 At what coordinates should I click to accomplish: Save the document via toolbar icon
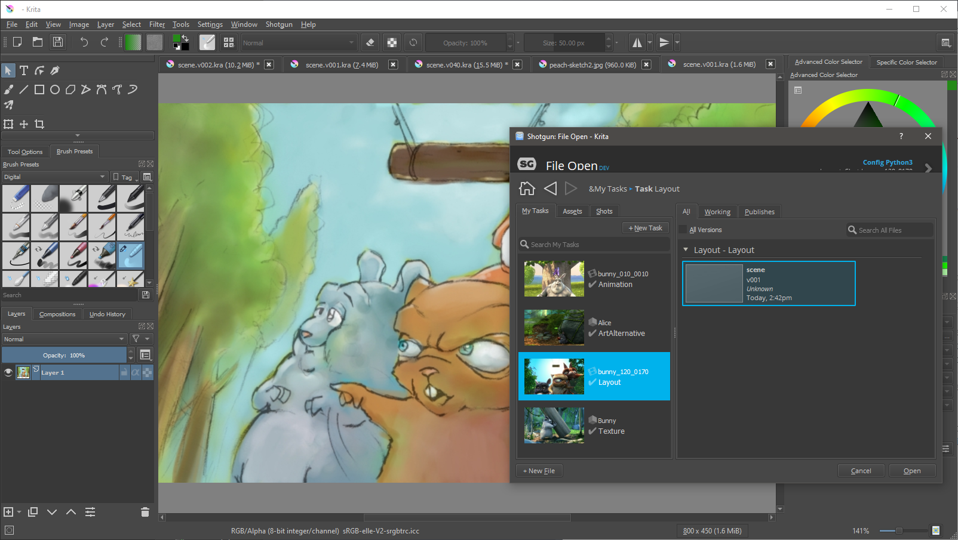58,42
